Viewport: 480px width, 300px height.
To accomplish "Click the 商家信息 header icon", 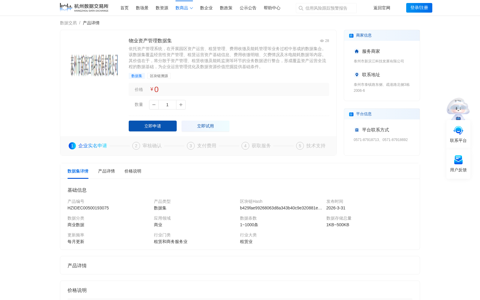I will 351,35.
